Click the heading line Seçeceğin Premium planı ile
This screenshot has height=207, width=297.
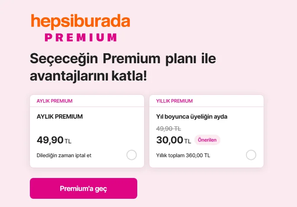click(x=123, y=58)
